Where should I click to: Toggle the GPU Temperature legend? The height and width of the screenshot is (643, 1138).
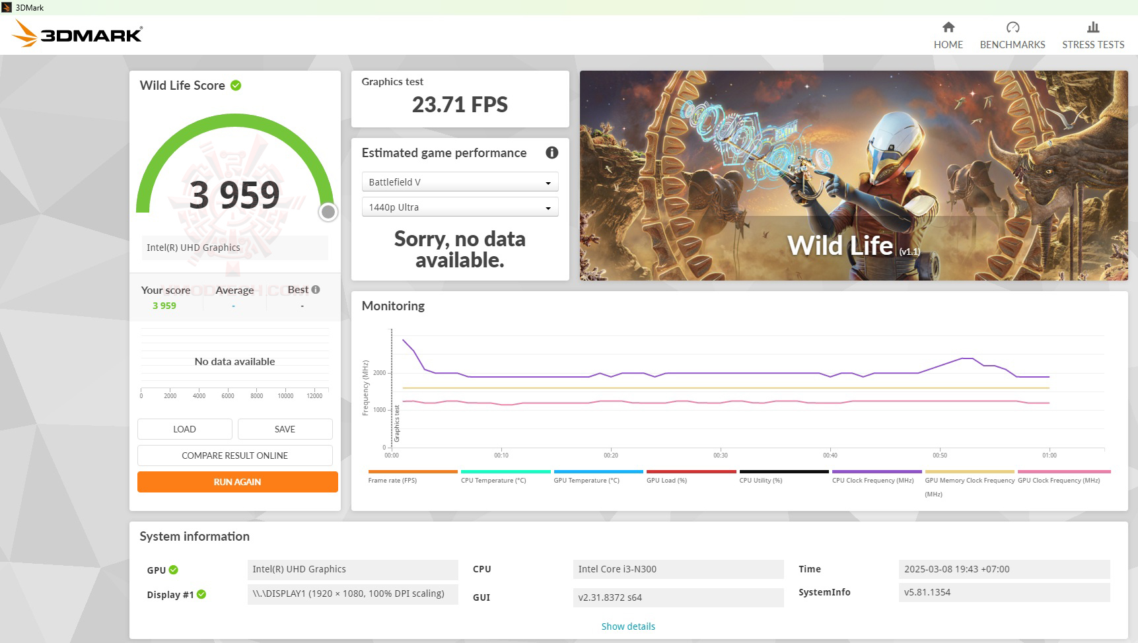(598, 476)
